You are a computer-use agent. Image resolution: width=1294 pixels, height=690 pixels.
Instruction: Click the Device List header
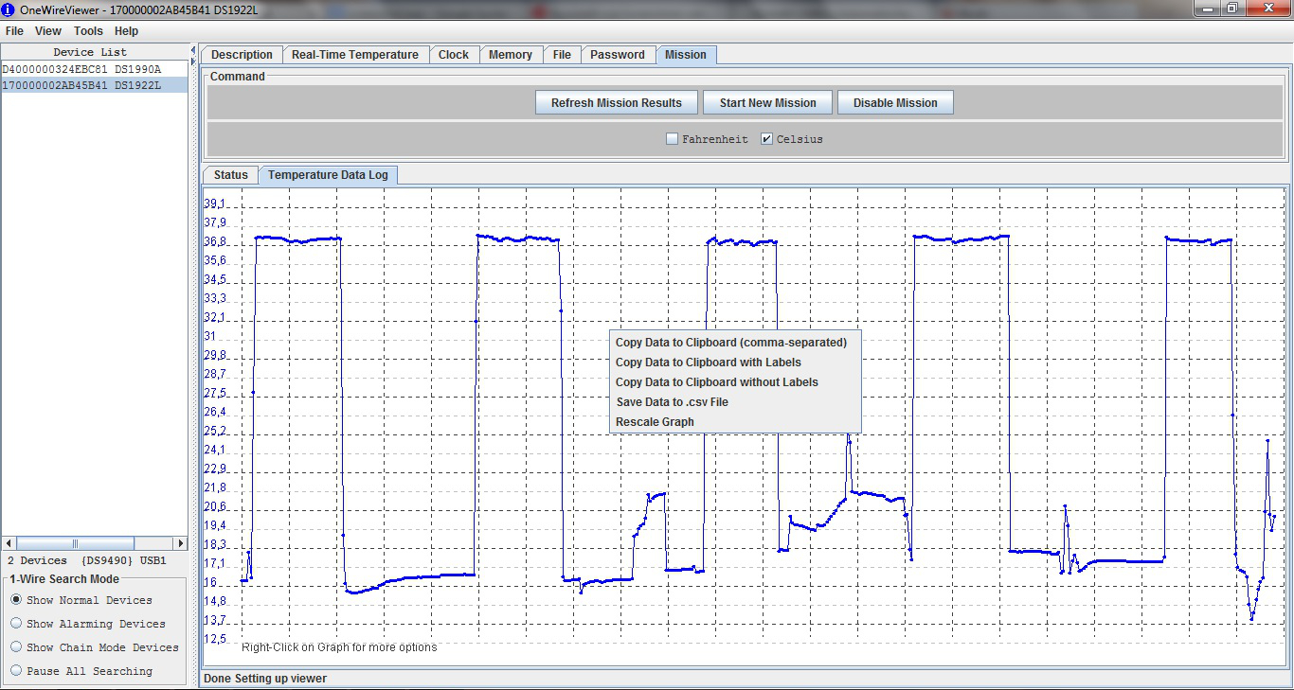(x=90, y=52)
